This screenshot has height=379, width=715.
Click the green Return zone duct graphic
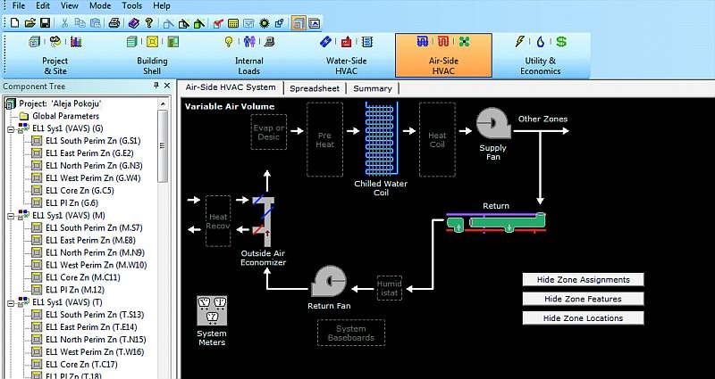point(496,223)
